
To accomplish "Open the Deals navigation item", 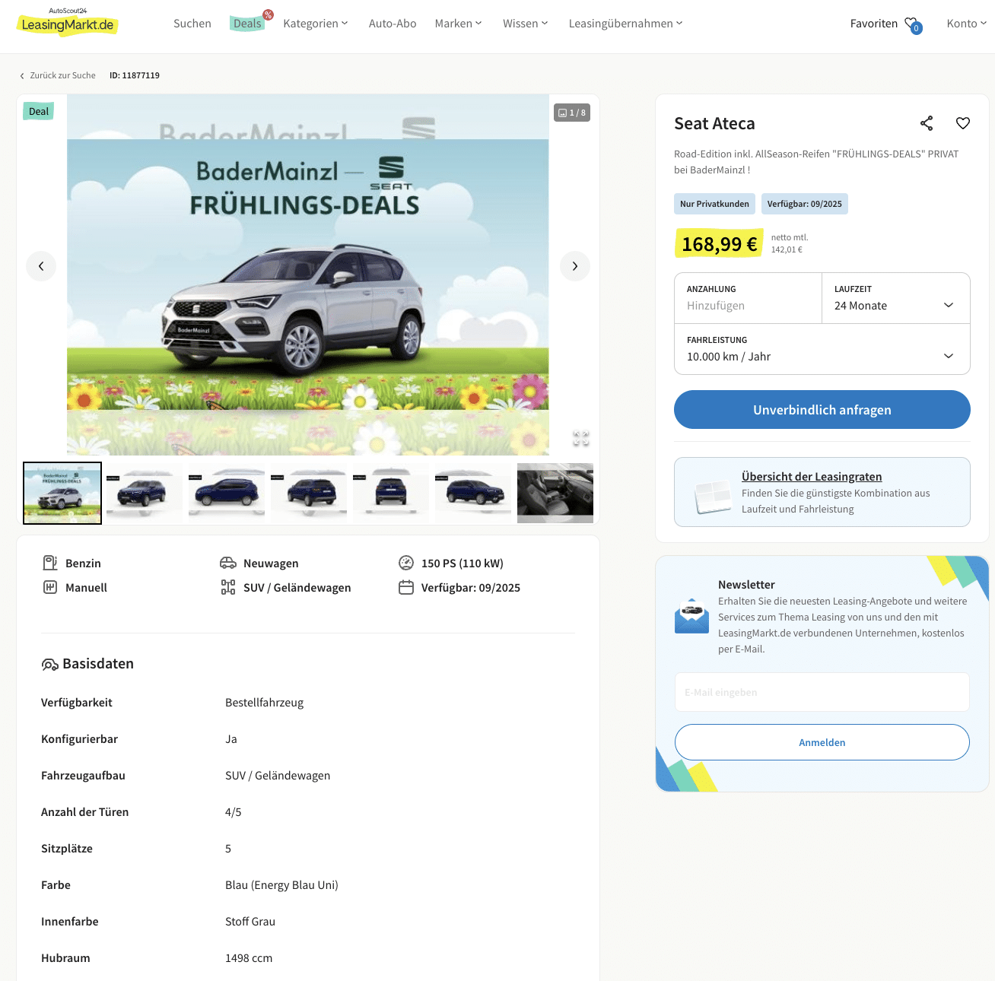I will 248,24.
